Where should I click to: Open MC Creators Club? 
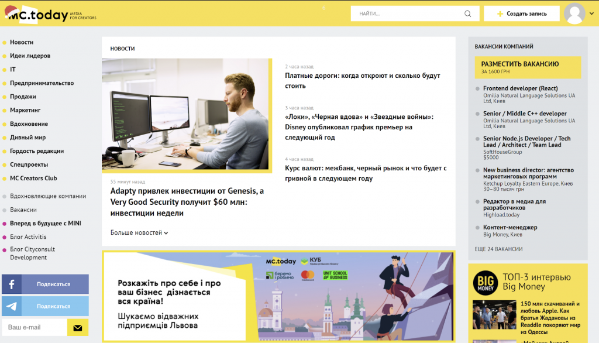point(33,178)
